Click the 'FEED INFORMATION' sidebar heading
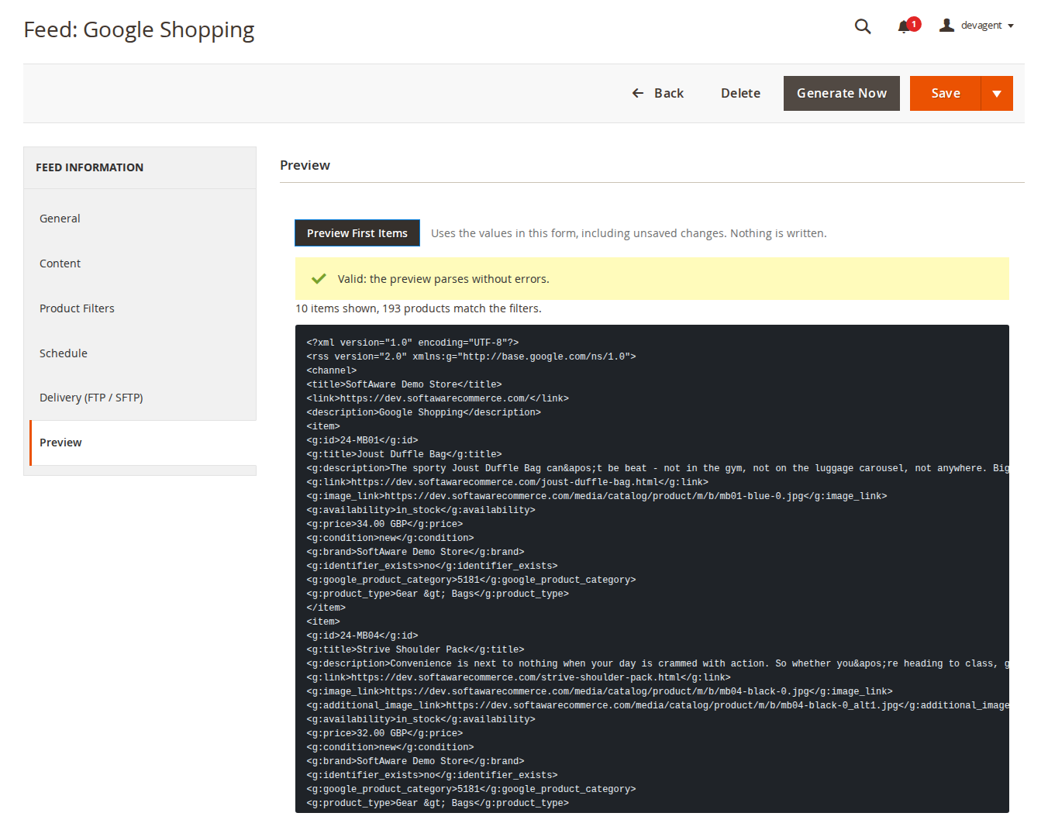 90,167
